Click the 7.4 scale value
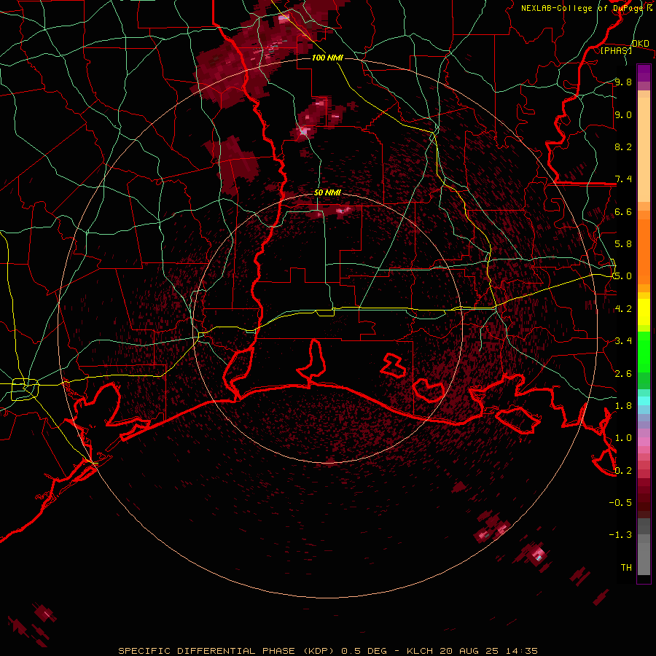The height and width of the screenshot is (656, 656). tap(623, 179)
